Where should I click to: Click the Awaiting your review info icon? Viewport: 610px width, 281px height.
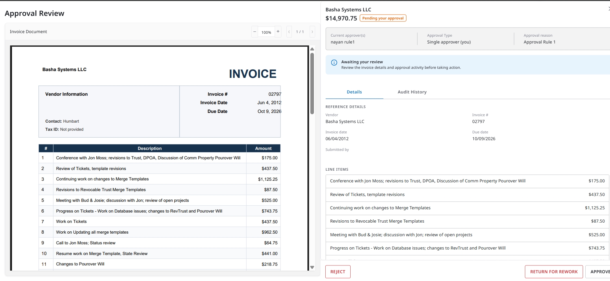pos(334,63)
